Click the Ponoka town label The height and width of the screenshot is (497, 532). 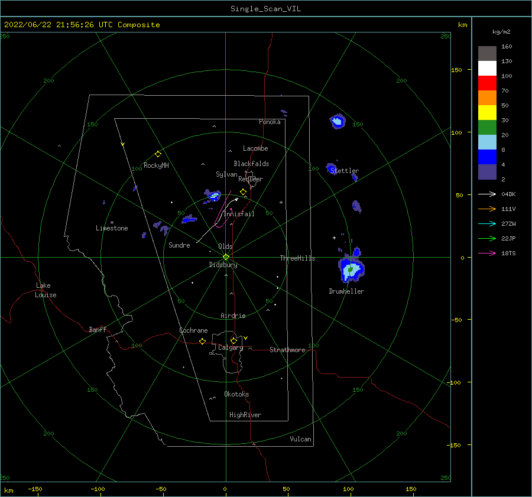point(270,122)
